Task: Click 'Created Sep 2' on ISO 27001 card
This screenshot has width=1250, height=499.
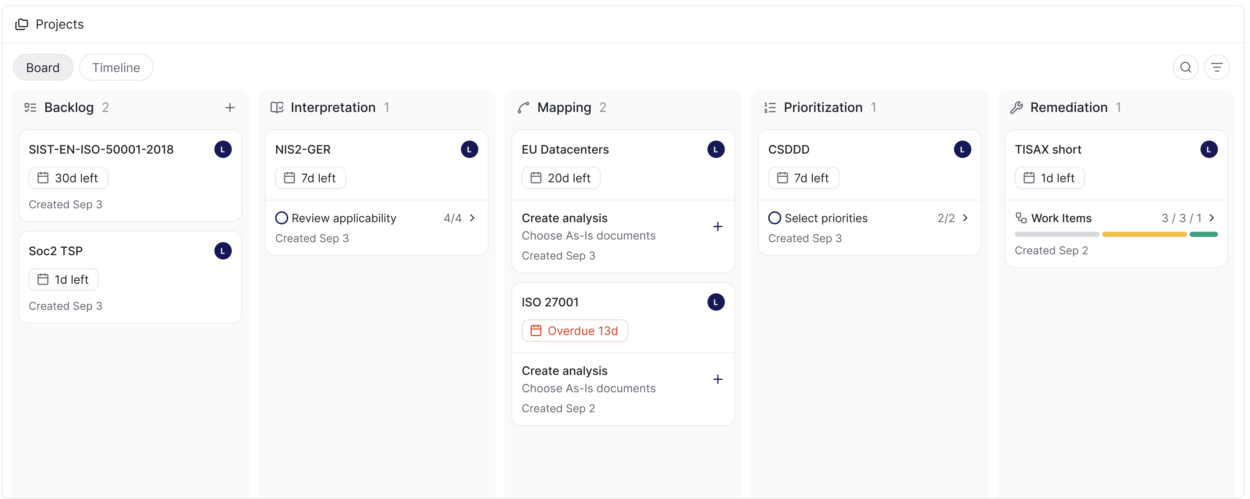Action: pos(558,408)
